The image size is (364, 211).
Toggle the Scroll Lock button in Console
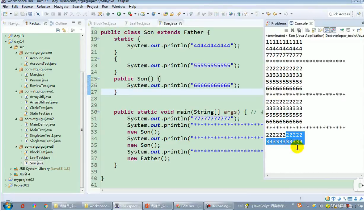click(314, 30)
